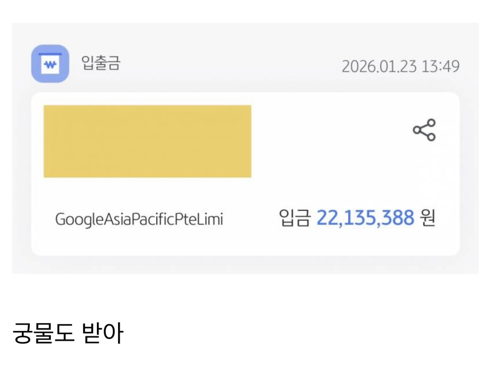
Task: Click gray header space between 입출금 and timestamp
Action: pos(230,65)
